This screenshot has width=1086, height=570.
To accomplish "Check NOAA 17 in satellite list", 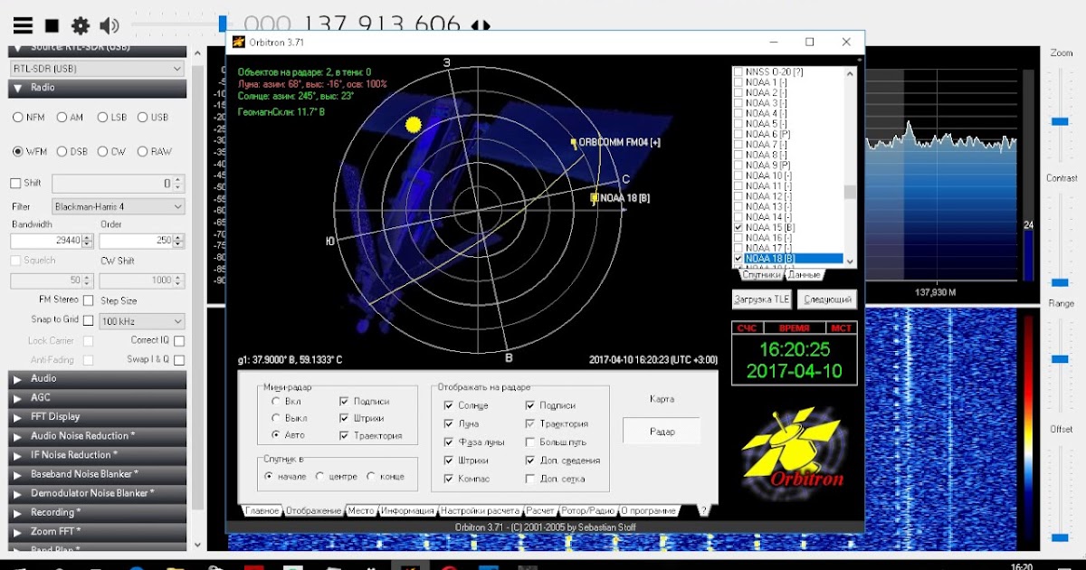I will pyautogui.click(x=738, y=248).
